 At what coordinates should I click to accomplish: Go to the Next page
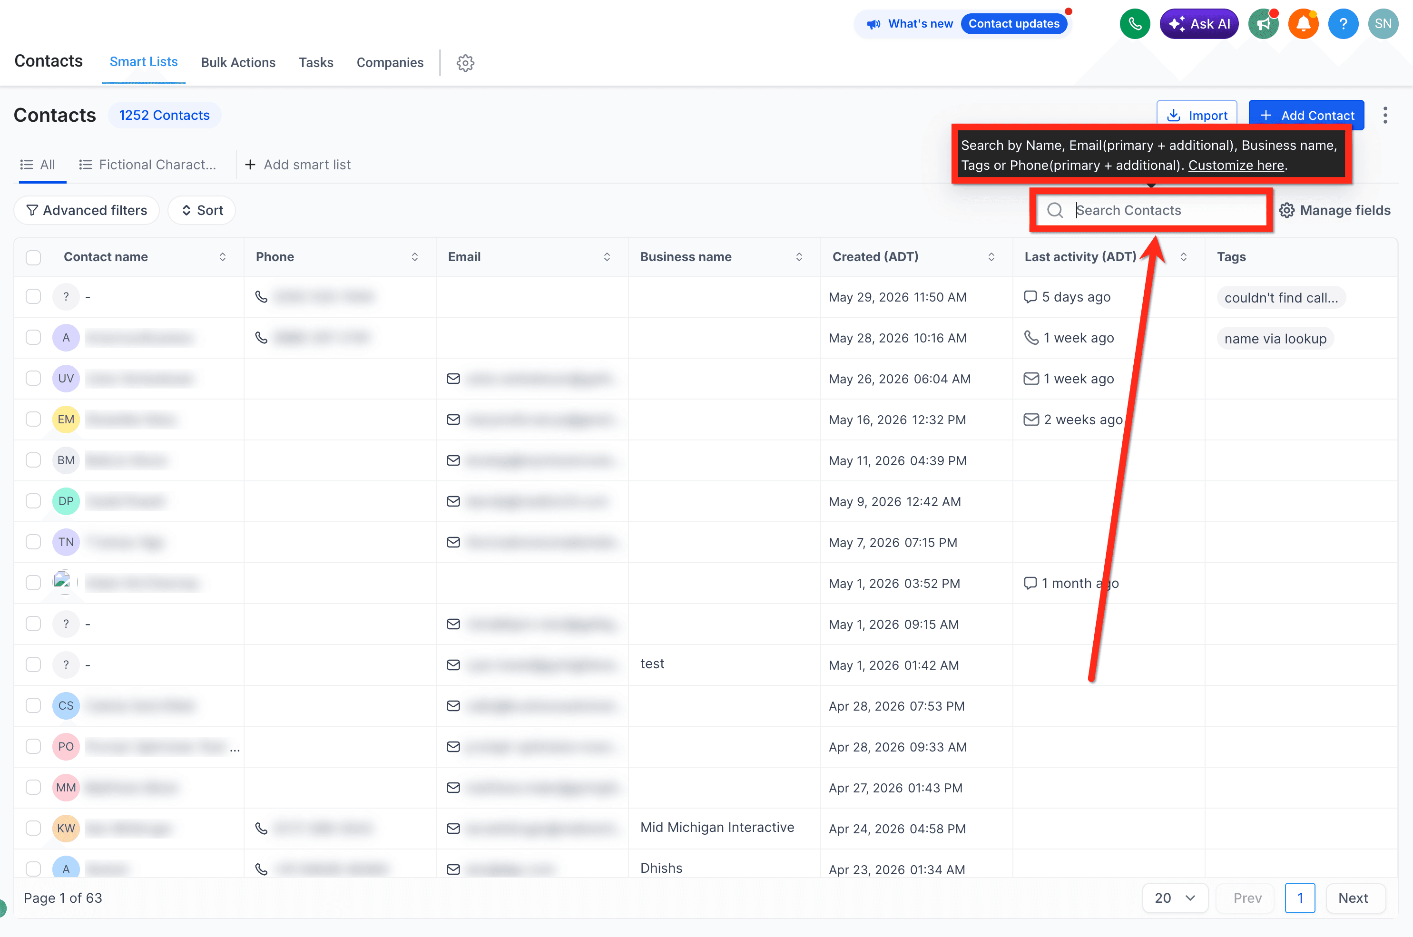[1355, 898]
